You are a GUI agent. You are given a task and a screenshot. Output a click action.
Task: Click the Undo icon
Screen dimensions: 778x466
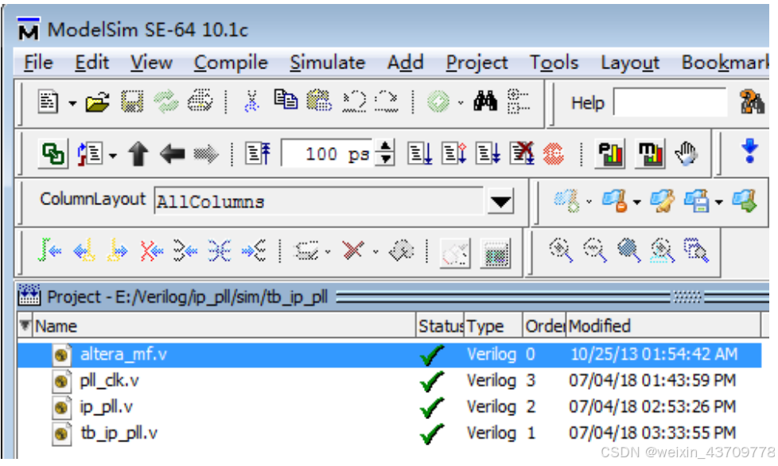coord(354,102)
